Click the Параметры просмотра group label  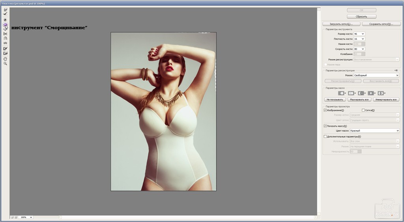pos(338,106)
